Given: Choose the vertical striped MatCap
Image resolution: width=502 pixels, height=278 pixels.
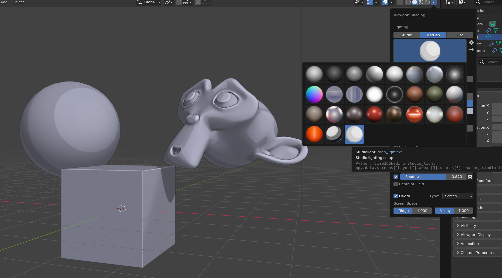Looking at the screenshot, I should click(x=354, y=94).
